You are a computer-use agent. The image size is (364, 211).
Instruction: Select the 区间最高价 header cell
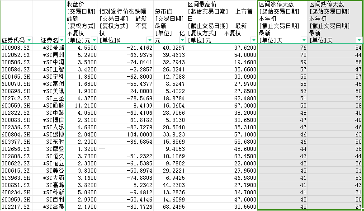click(222, 22)
